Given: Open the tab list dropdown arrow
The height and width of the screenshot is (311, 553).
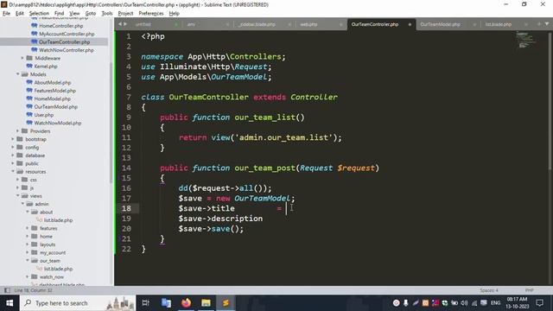Looking at the screenshot, I should pyautogui.click(x=547, y=24).
